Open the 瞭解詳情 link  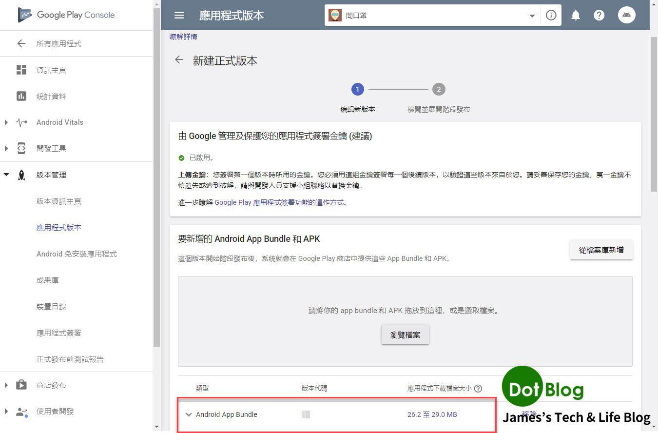coord(183,37)
